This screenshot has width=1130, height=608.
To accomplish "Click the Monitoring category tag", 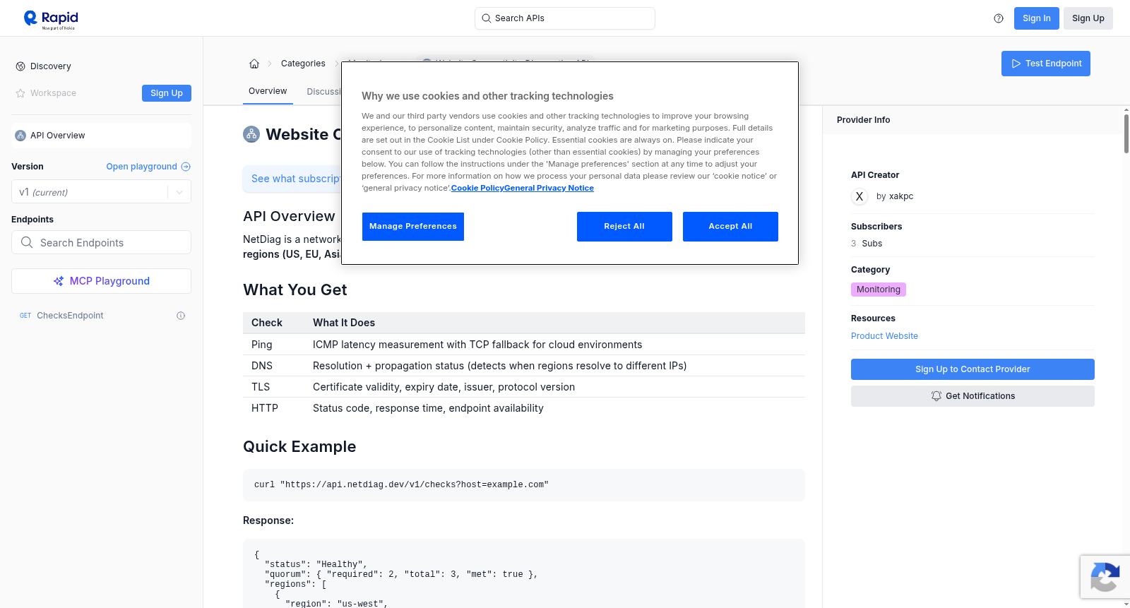I will click(x=879, y=290).
